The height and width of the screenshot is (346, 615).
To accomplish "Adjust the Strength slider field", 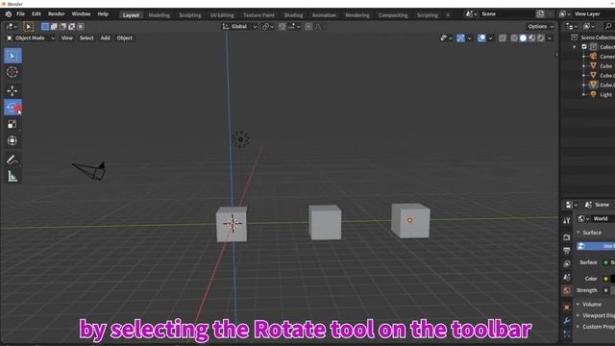I will pyautogui.click(x=613, y=290).
